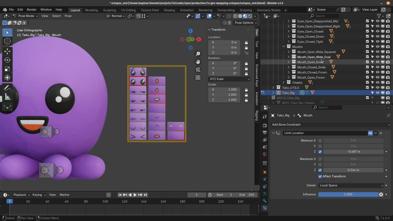The width and height of the screenshot is (393, 221).
Task: Switch to the Sculpting workspace tab
Action: [109, 10]
